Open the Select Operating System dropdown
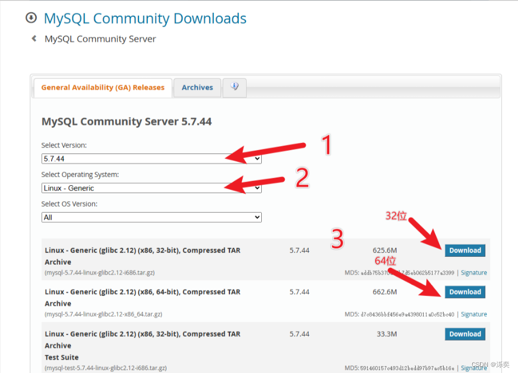Screen dimensions: 518x373 [151, 188]
